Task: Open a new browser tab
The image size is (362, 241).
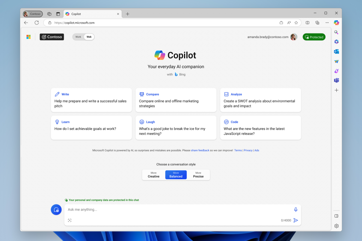Action: point(127,14)
